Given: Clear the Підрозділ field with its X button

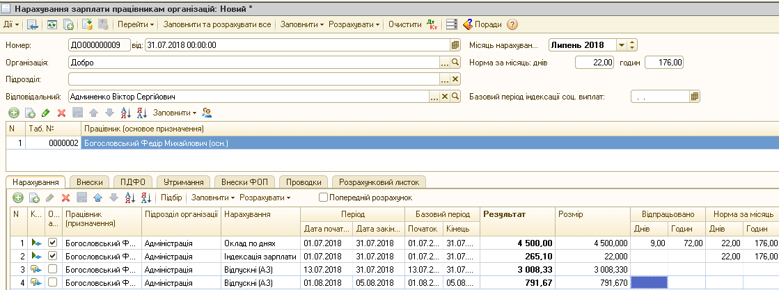Looking at the screenshot, I should (455, 79).
